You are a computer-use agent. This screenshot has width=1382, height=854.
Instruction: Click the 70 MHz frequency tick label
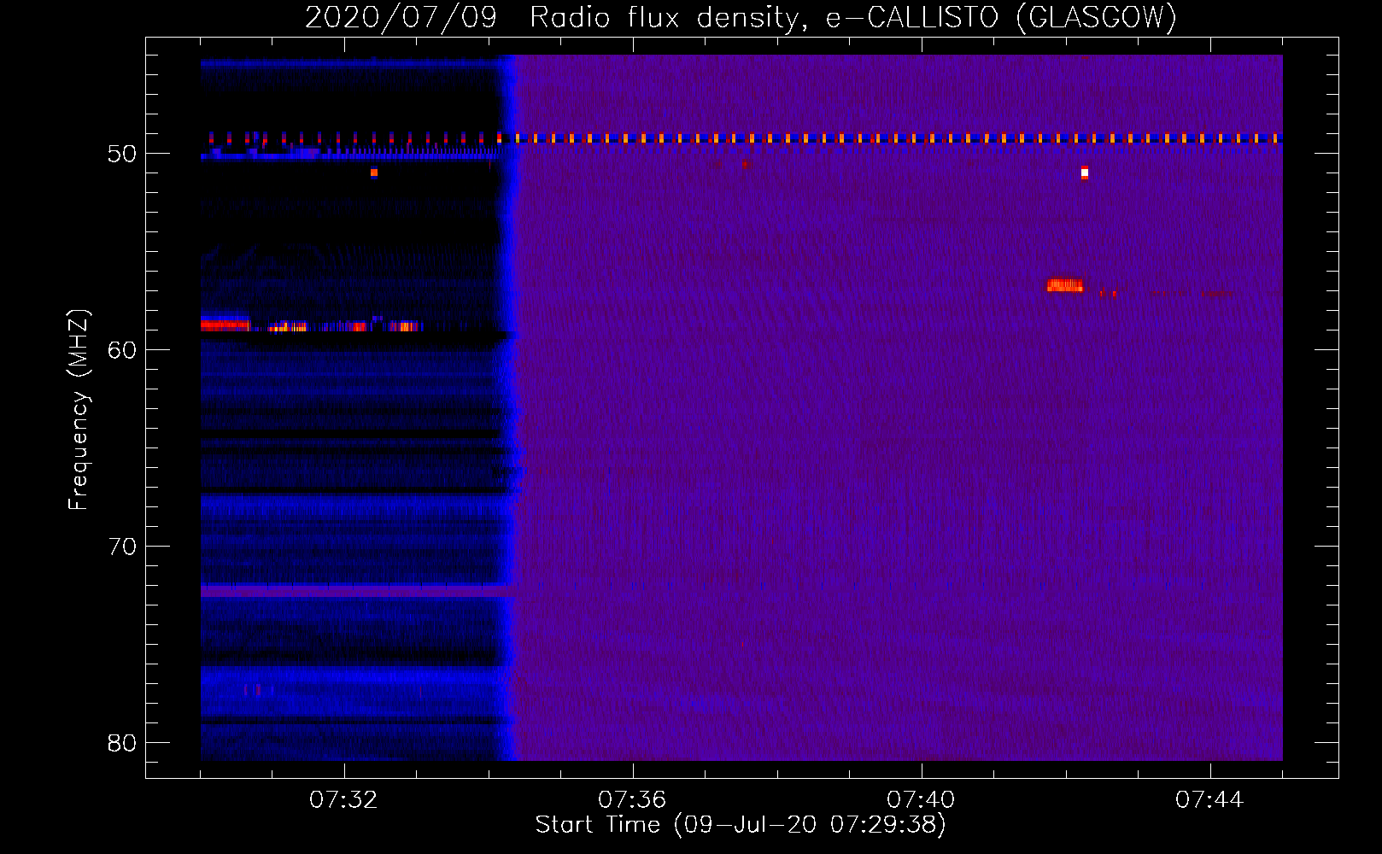pos(122,547)
